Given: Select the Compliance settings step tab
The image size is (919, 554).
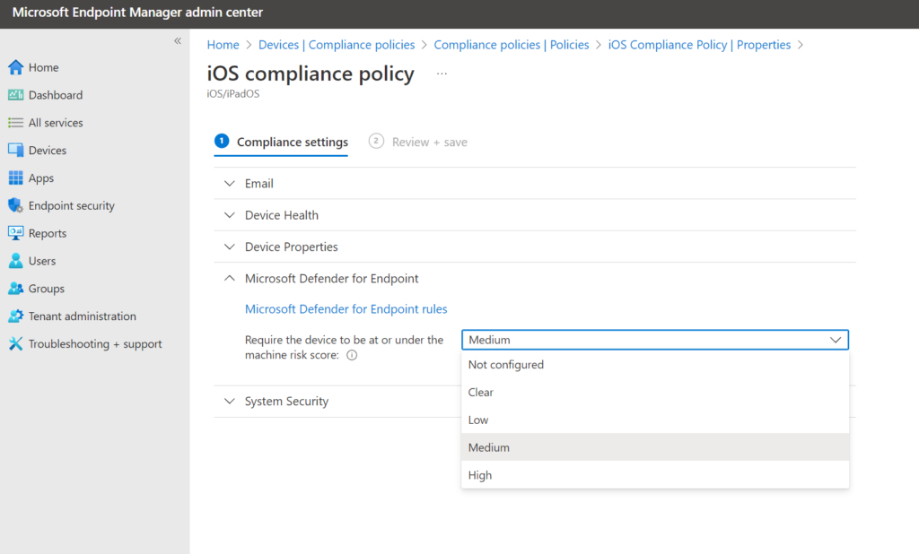Looking at the screenshot, I should click(x=281, y=142).
